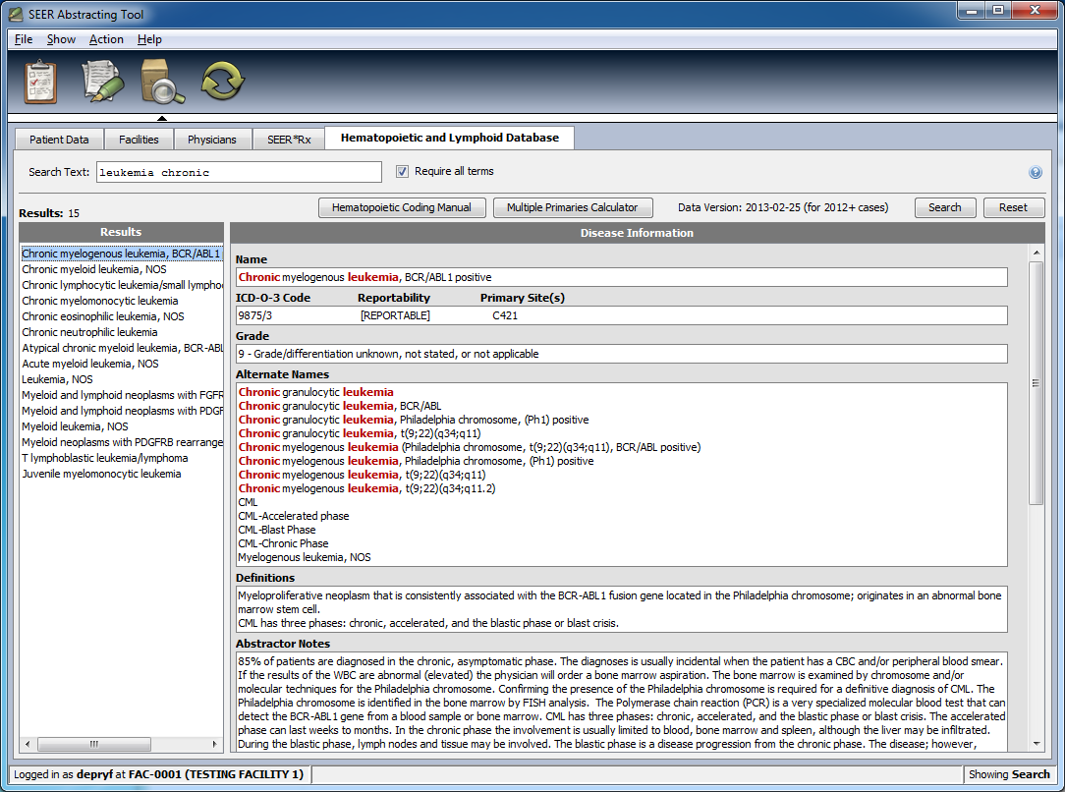The image size is (1065, 792).
Task: Select Myeloid and lymphoid neoplasms with PDGF result
Action: (122, 411)
